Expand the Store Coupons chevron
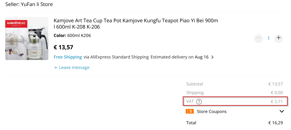The height and width of the screenshot is (130, 291). click(282, 111)
